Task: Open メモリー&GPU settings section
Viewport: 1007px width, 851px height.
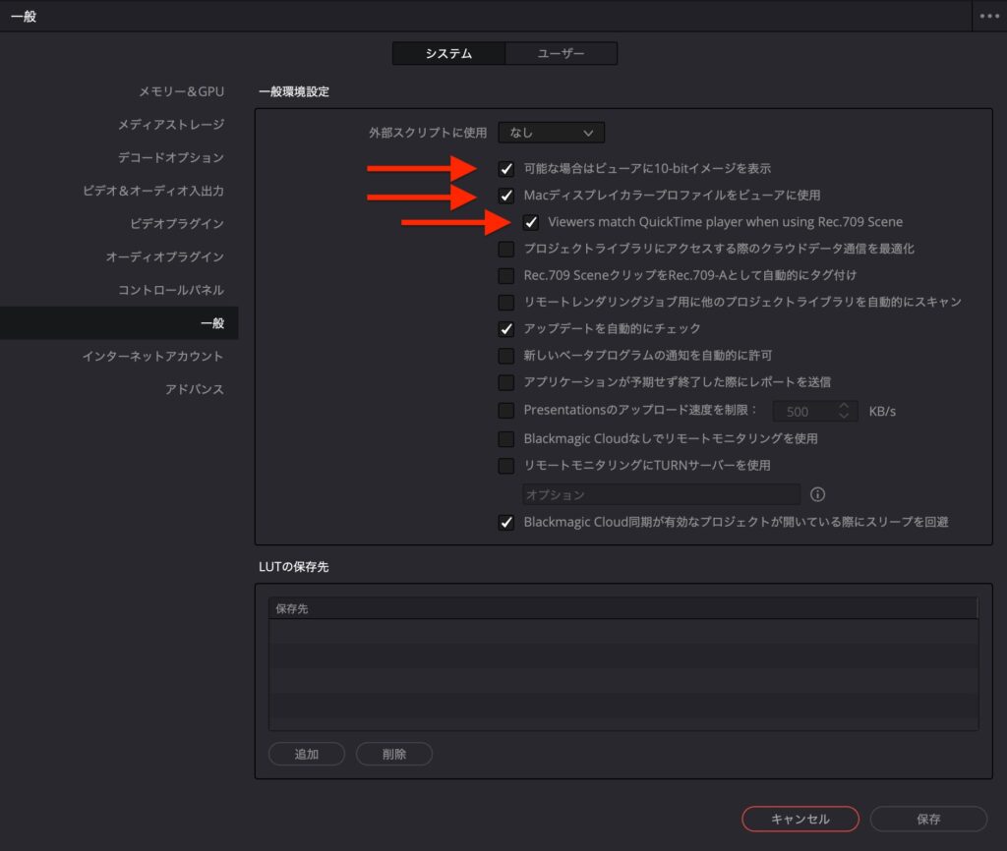Action: 181,91
